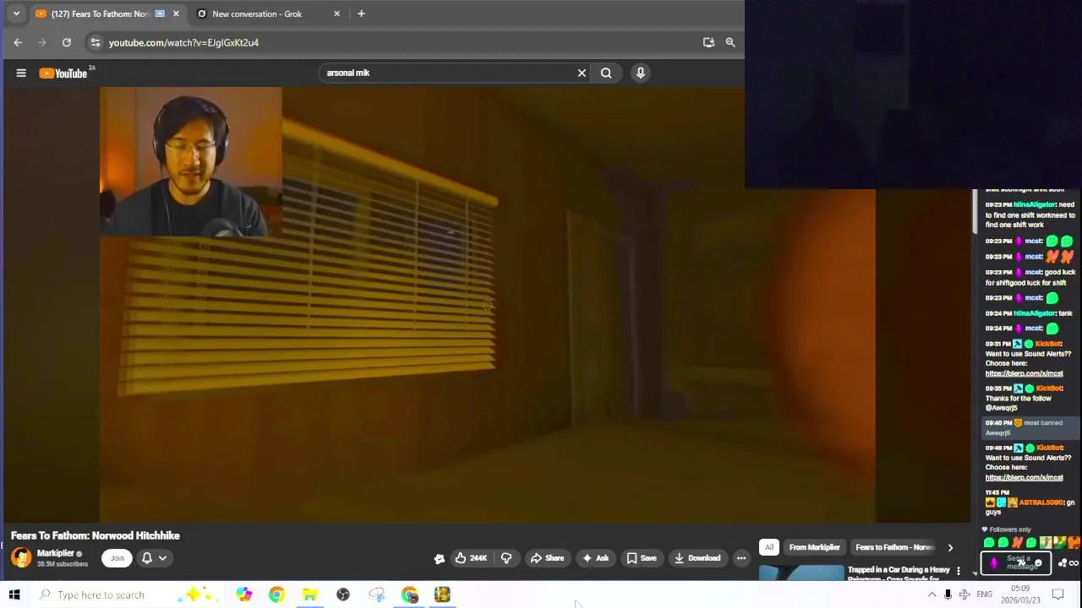Open the Share dialog
Image resolution: width=1082 pixels, height=608 pixels.
pos(547,557)
